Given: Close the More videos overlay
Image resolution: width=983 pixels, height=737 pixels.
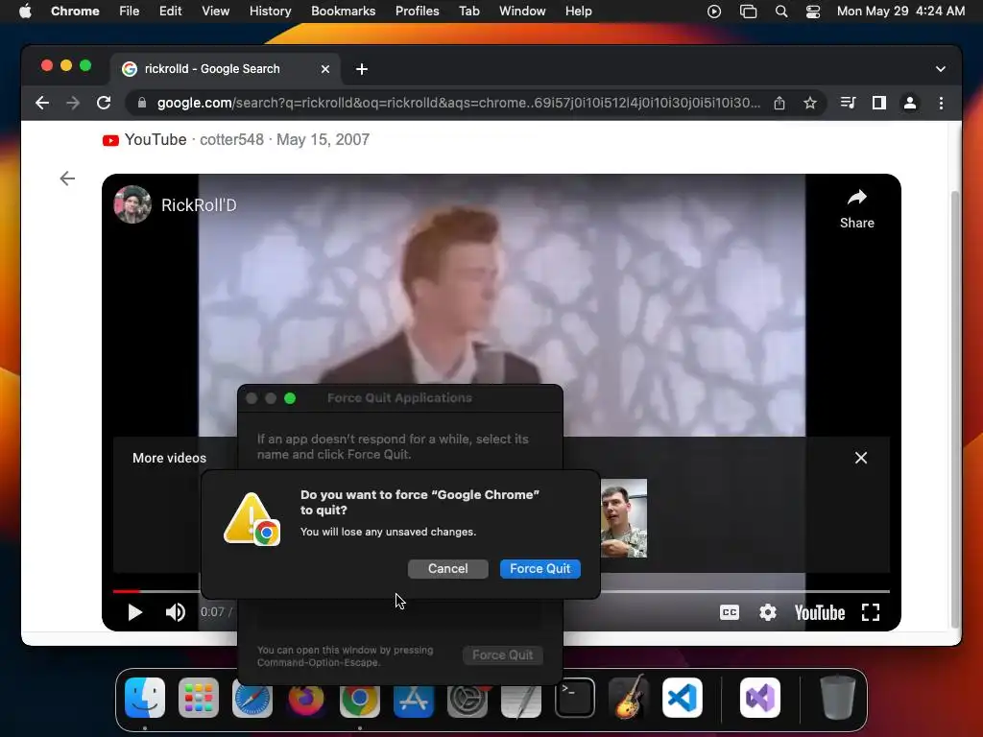Looking at the screenshot, I should 861,458.
